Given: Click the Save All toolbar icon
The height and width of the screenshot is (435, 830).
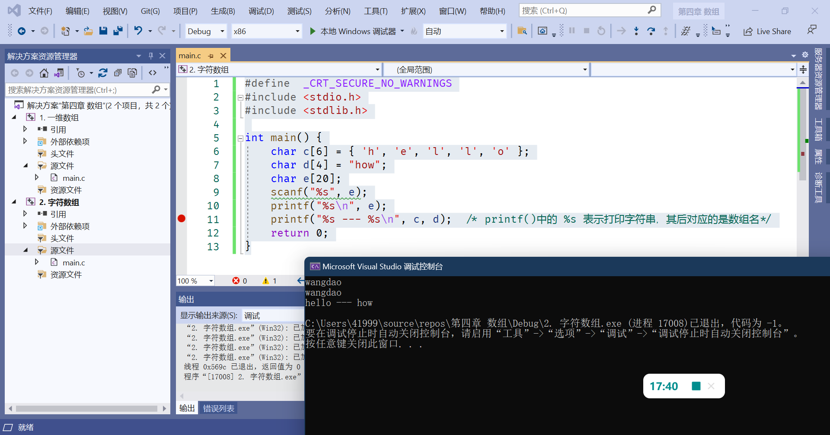Looking at the screenshot, I should click(x=118, y=31).
